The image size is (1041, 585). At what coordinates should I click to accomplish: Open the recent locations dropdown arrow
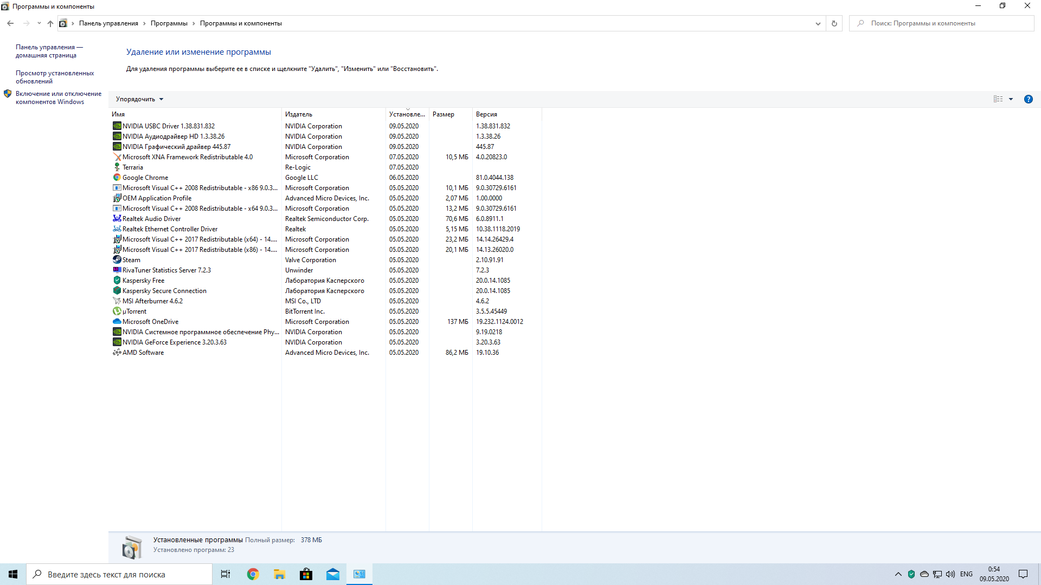39,23
